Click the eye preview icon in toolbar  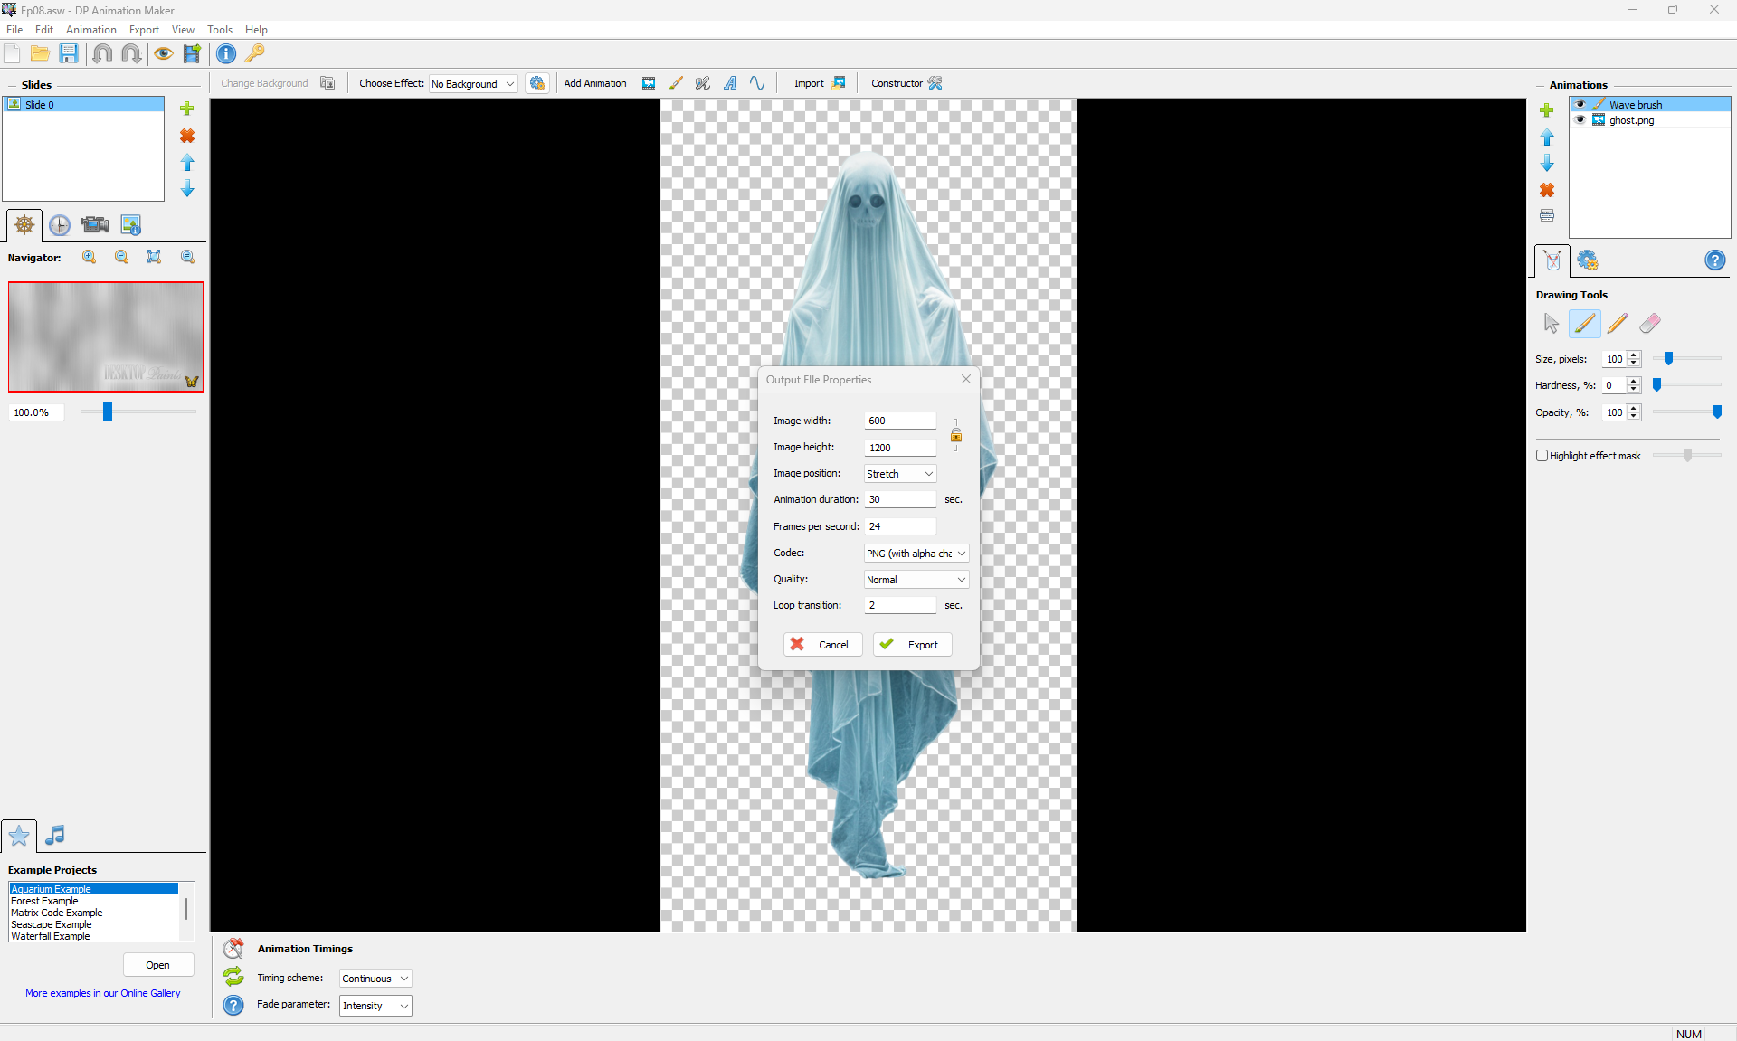[x=163, y=53]
